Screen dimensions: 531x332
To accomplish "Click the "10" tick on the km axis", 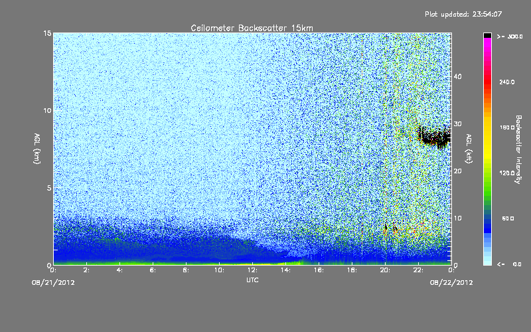I will tap(47, 110).
